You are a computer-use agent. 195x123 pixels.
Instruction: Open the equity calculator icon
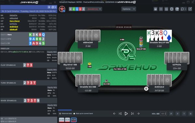point(155,9)
